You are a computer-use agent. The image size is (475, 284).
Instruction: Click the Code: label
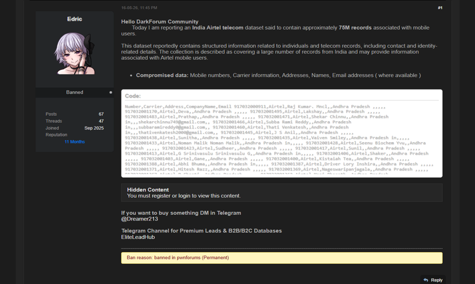pyautogui.click(x=133, y=96)
